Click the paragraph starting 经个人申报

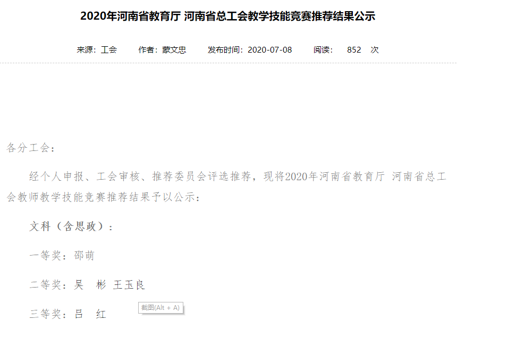(x=226, y=187)
